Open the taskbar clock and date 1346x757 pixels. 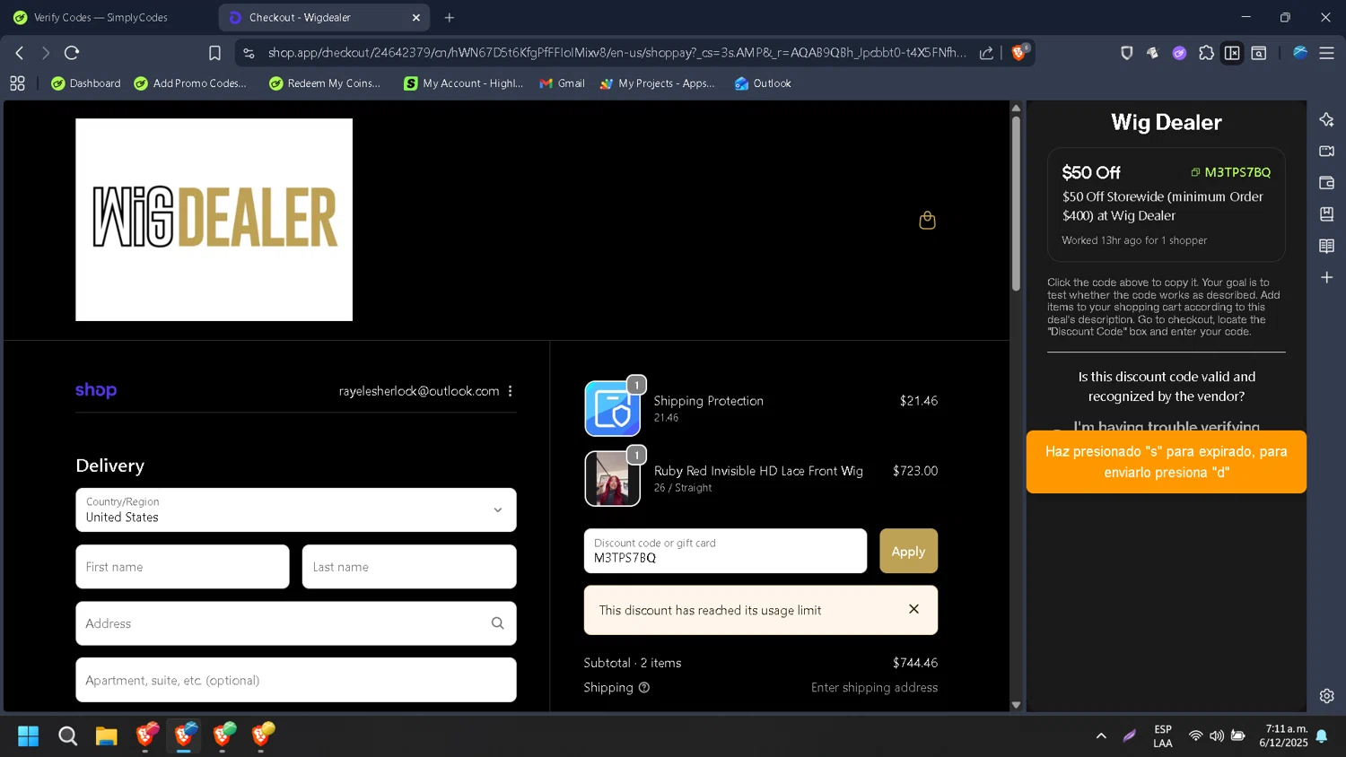coord(1283,735)
